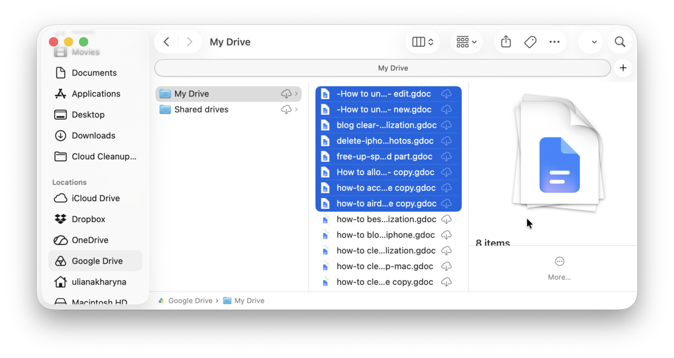The image size is (674, 358).
Task: Click the iCloud Drive cloud icon
Action: click(x=60, y=198)
